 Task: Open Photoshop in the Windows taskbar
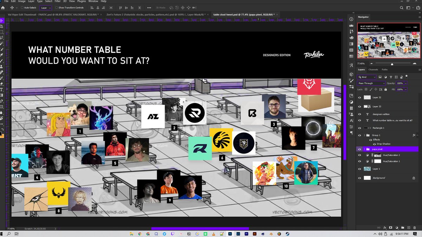(230, 233)
